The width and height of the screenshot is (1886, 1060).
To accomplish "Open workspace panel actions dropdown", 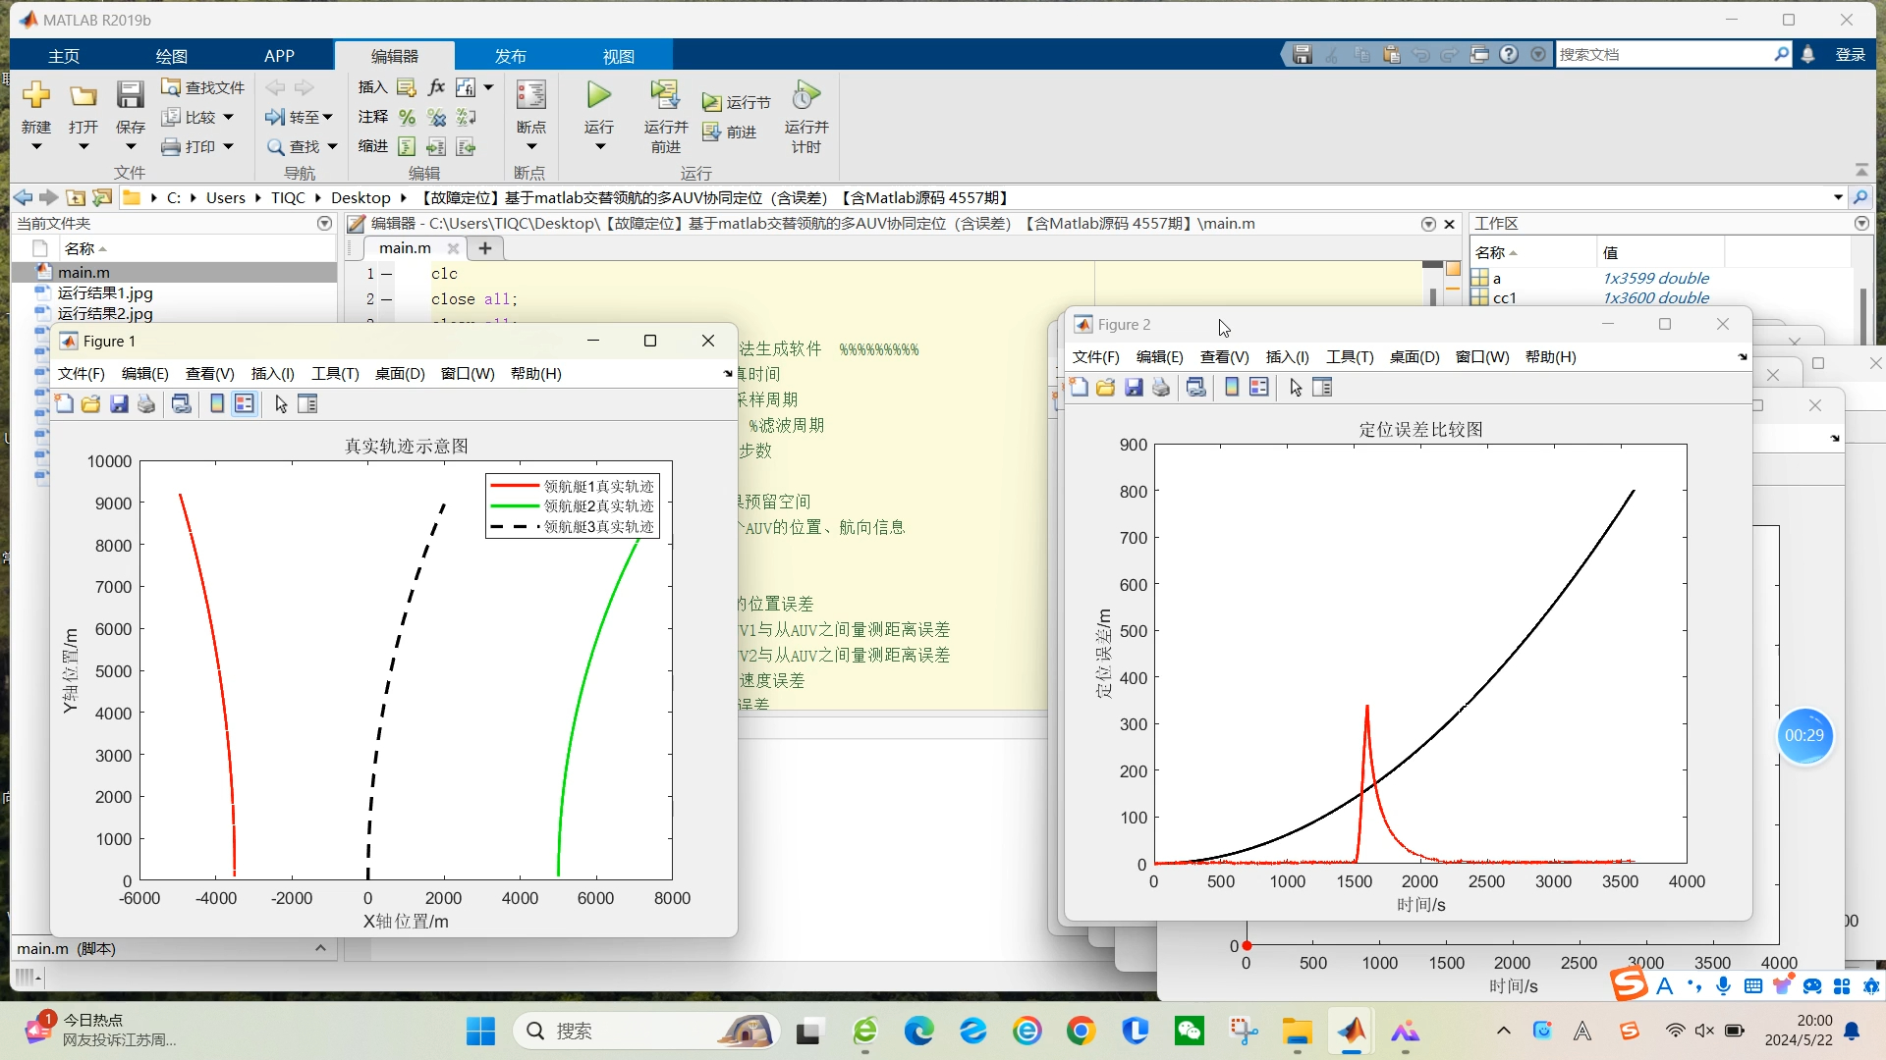I will click(x=1861, y=224).
